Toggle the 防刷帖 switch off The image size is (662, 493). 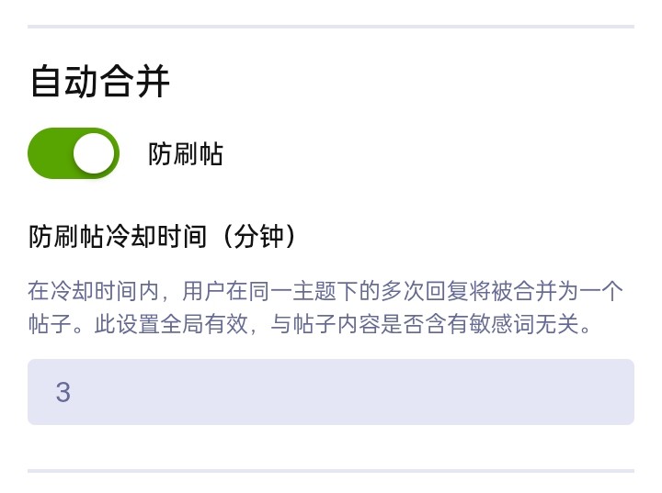pyautogui.click(x=74, y=153)
